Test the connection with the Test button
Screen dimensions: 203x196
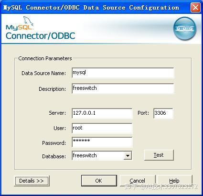[x=159, y=155]
